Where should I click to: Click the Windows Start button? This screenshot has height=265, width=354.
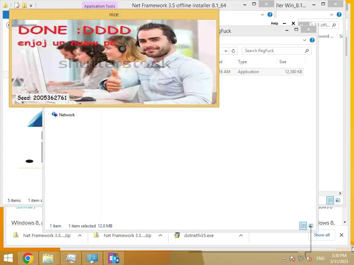(8, 258)
